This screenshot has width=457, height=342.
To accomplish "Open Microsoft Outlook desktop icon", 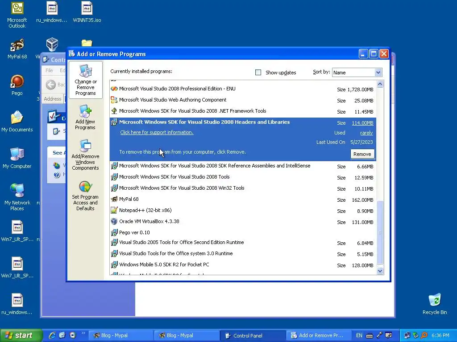I will tap(17, 15).
